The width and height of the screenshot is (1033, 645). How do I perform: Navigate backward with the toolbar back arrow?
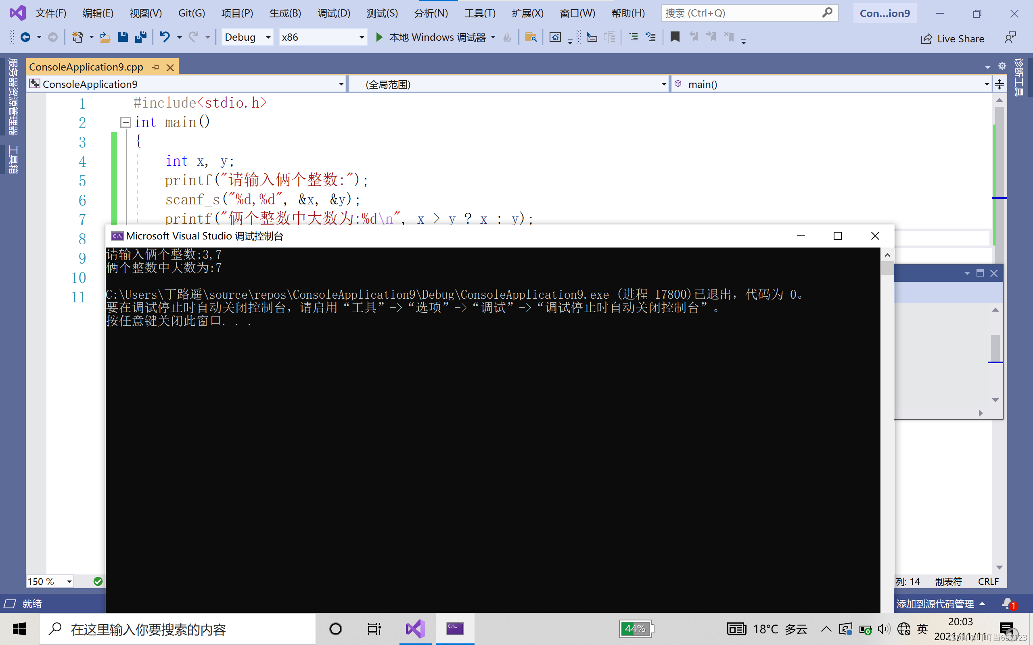click(x=25, y=37)
